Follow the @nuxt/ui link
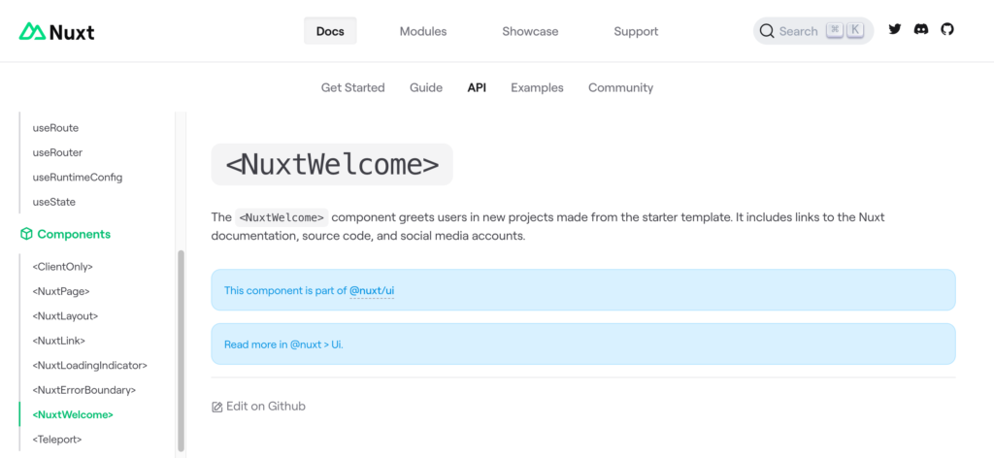 [x=372, y=290]
